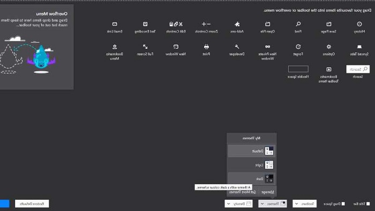375x211 pixels.
Task: Click the Email Link envelope icon
Action: point(115,24)
